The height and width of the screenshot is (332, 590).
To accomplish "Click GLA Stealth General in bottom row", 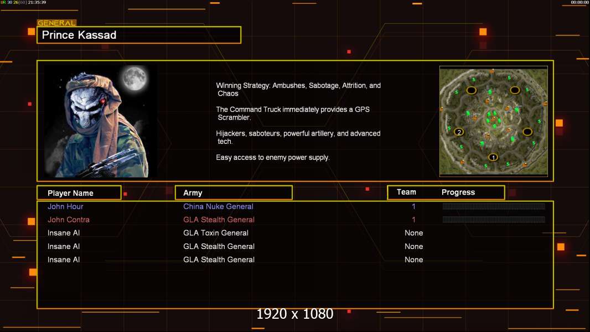I will pyautogui.click(x=219, y=260).
